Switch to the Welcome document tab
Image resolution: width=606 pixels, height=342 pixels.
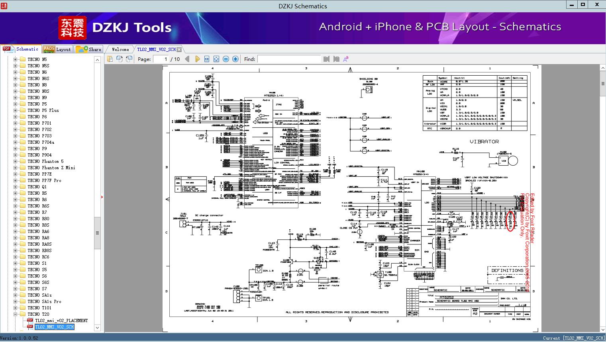click(120, 49)
